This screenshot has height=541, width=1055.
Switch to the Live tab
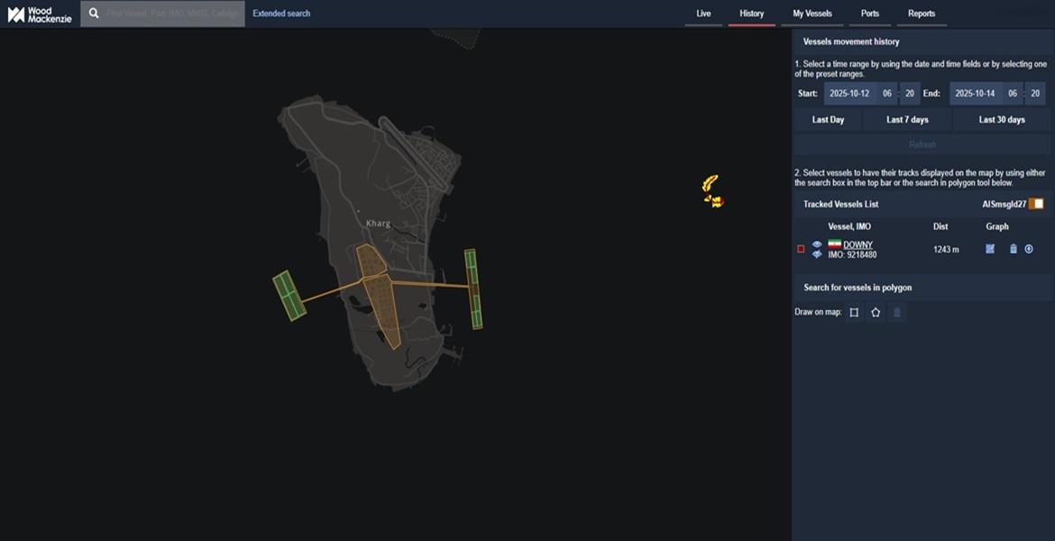pos(703,14)
